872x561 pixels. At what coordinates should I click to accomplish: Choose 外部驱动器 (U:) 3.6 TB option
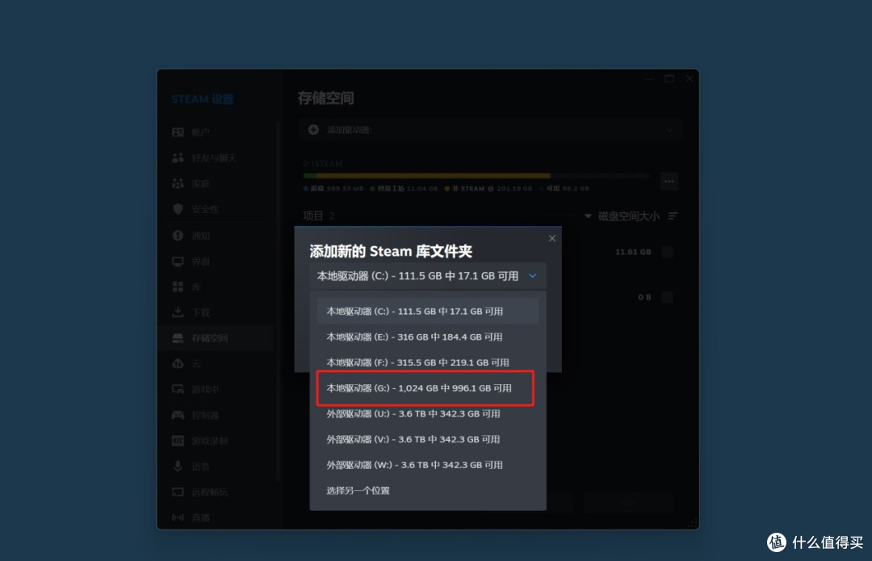[428, 413]
